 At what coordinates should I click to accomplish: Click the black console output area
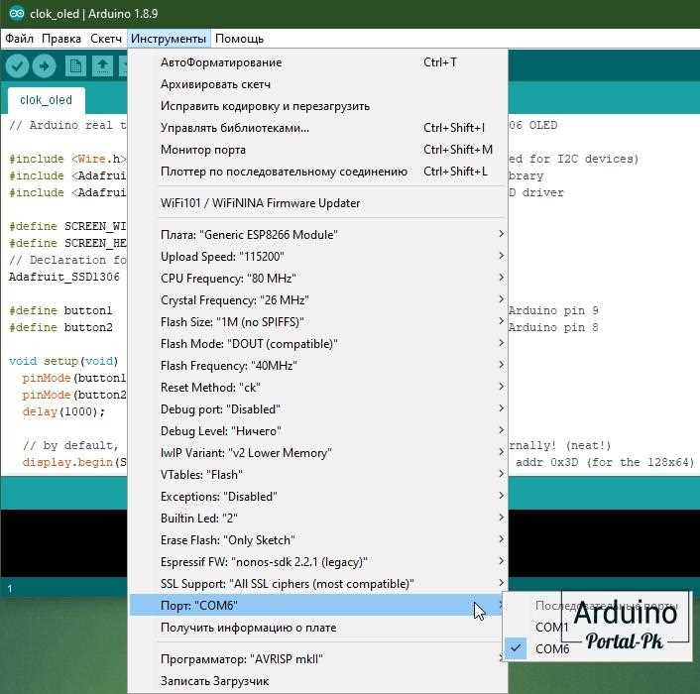pyautogui.click(x=63, y=542)
